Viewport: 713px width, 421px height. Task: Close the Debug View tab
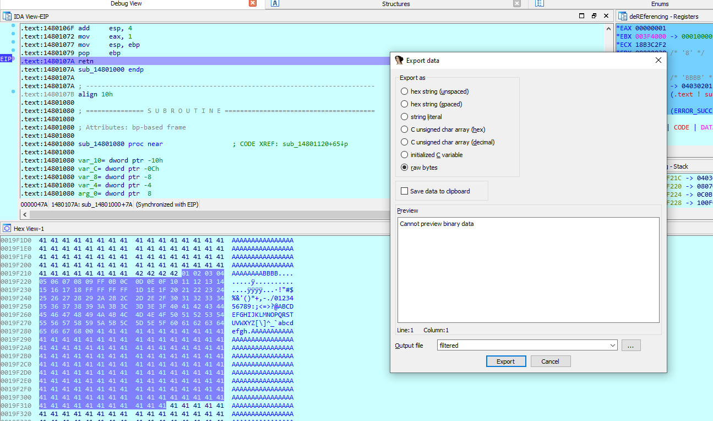click(x=253, y=3)
